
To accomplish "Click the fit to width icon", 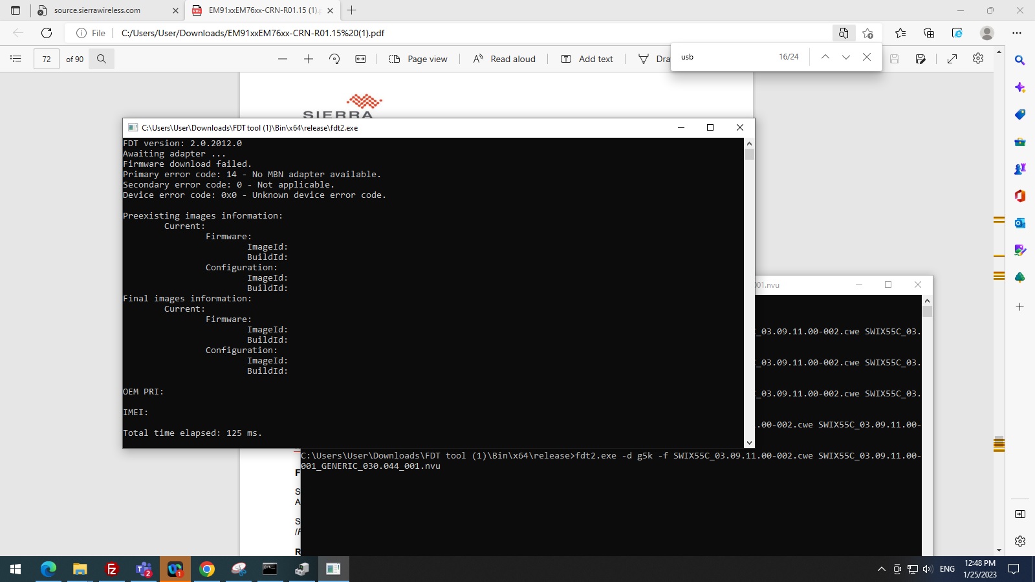I will pos(361,59).
